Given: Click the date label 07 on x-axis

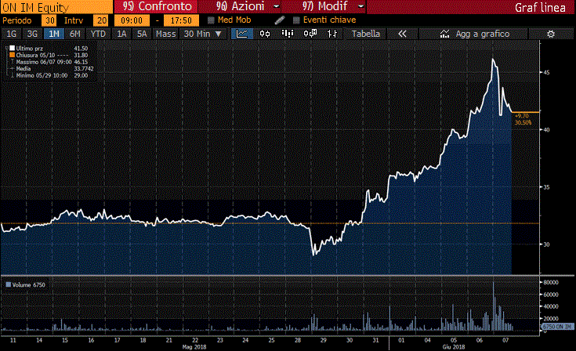Looking at the screenshot, I should point(505,340).
